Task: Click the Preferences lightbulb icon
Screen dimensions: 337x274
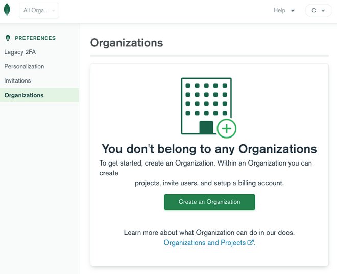Action: (8, 38)
